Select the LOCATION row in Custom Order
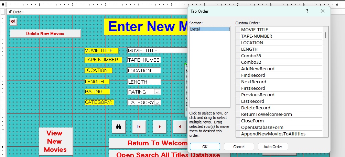 [281, 43]
